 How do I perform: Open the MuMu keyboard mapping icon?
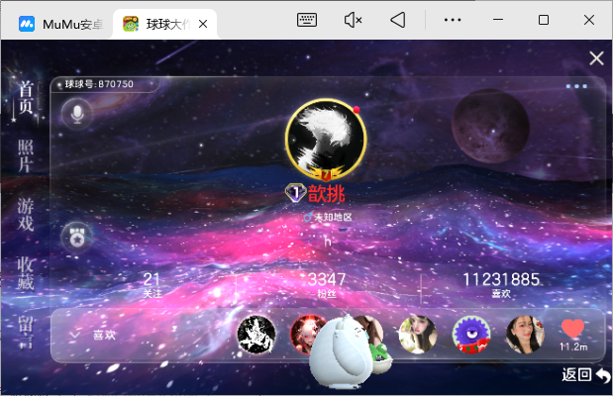(307, 20)
